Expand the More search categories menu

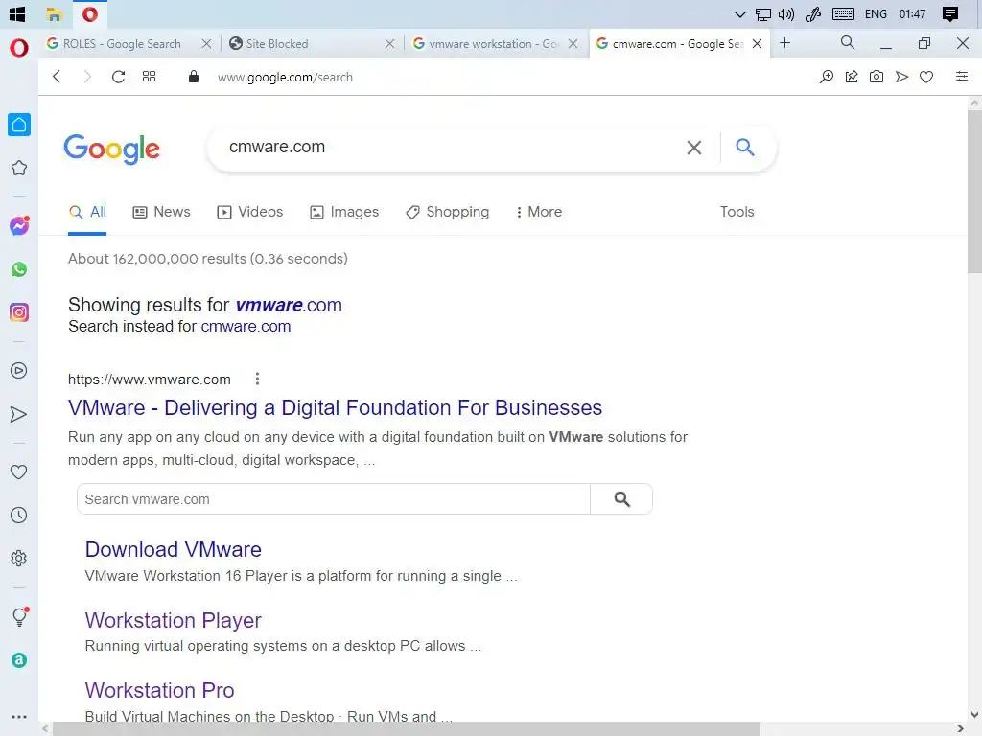(539, 212)
